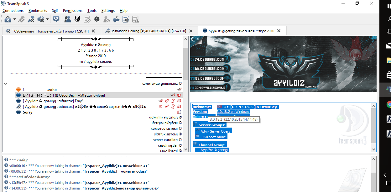Collapse the whatsapp grubumuz channel chevron
This screenshot has height=192, width=391.
[x=5, y=84]
